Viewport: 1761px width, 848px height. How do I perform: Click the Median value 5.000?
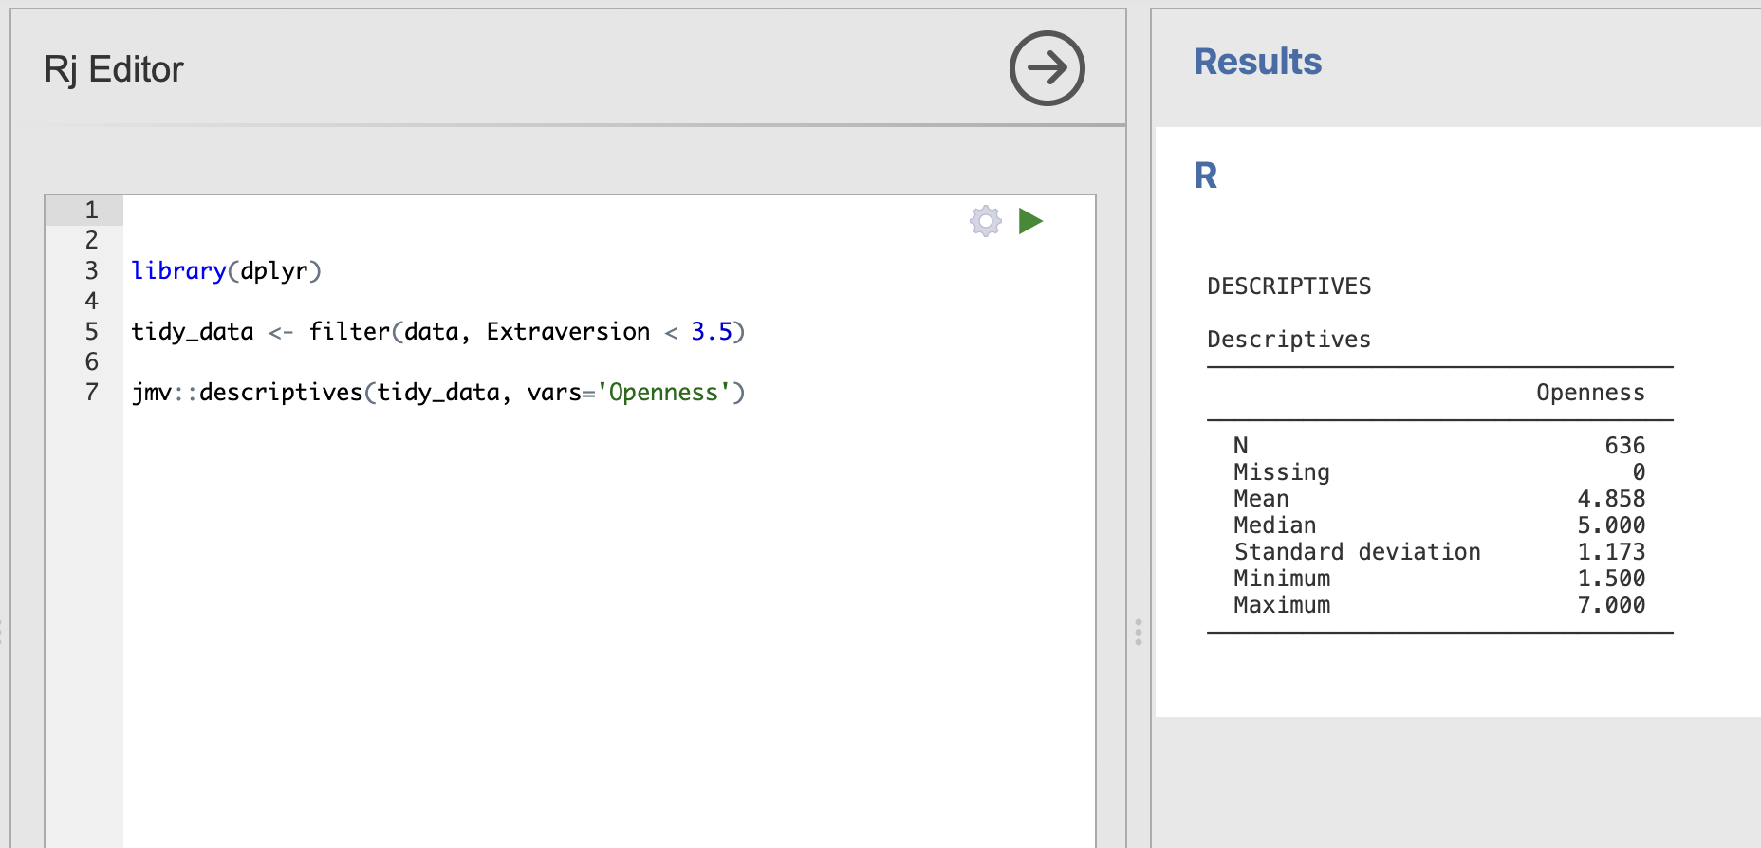pyautogui.click(x=1611, y=525)
